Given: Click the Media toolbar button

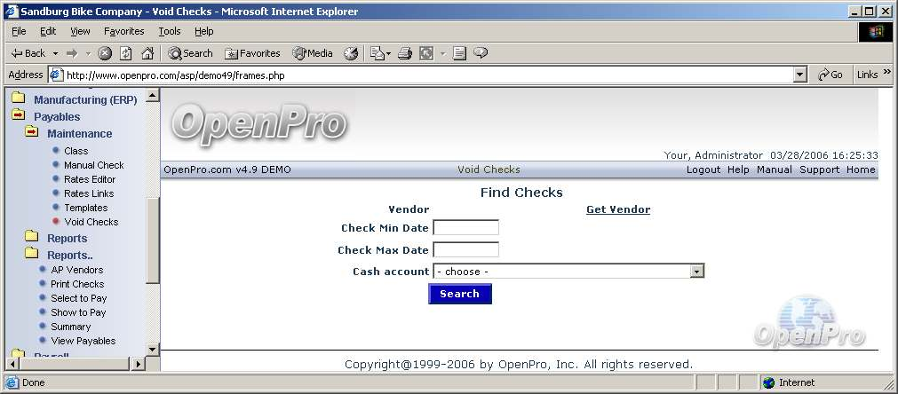Looking at the screenshot, I should [313, 53].
